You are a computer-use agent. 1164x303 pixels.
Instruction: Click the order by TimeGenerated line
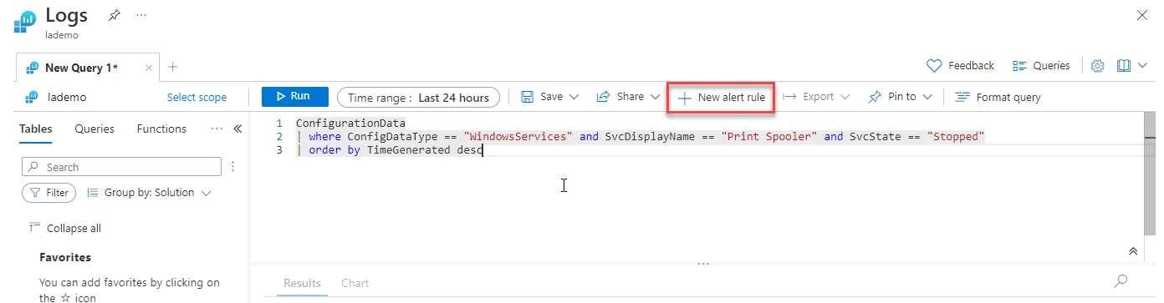pyautogui.click(x=390, y=150)
